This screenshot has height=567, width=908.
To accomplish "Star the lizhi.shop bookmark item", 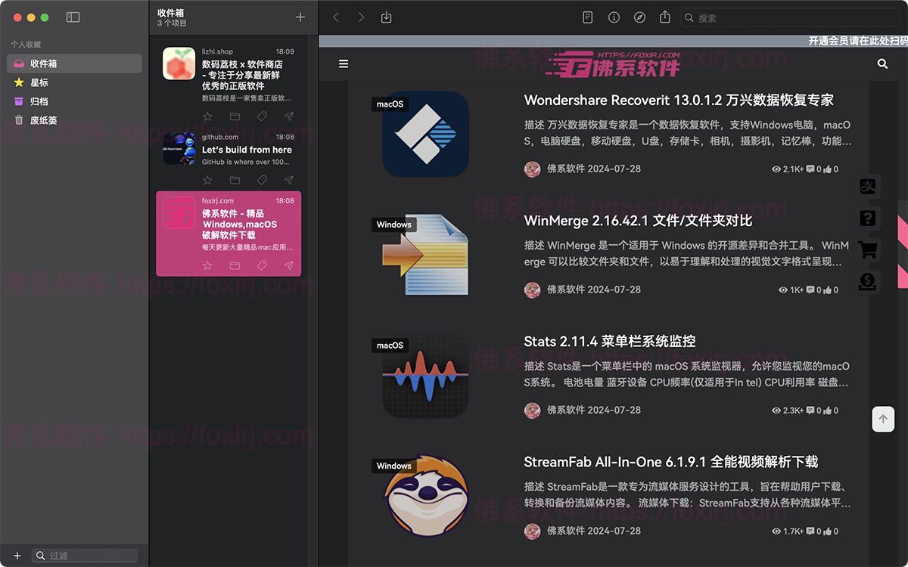I will pos(207,116).
